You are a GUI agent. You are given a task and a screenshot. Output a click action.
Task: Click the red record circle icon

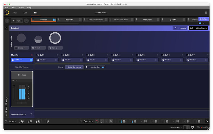click(97, 121)
